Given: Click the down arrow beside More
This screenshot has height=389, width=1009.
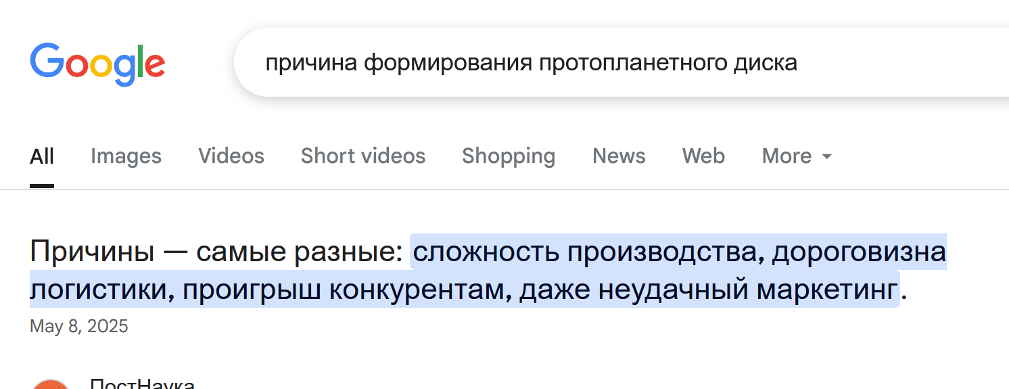Looking at the screenshot, I should click(x=826, y=156).
